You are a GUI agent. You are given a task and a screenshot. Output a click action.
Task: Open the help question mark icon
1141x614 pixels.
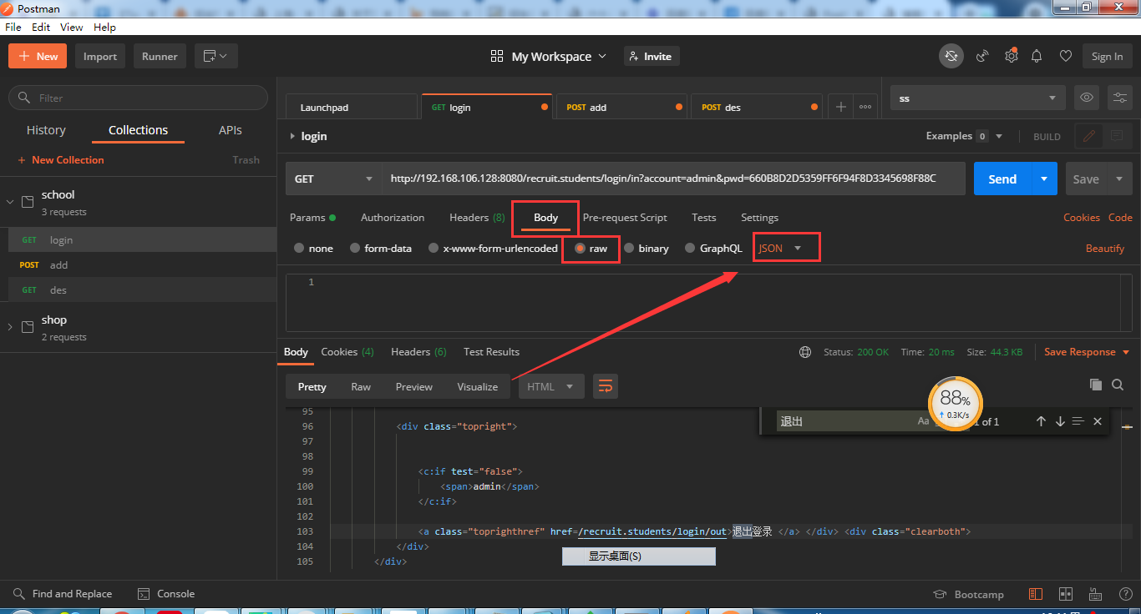pos(1125,594)
